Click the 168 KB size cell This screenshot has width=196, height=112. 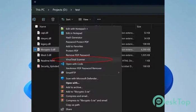point(146,66)
